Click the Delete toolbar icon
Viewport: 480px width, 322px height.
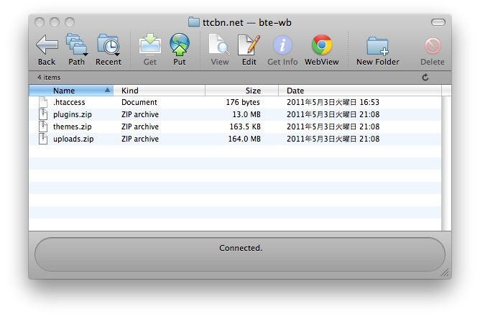click(x=433, y=46)
